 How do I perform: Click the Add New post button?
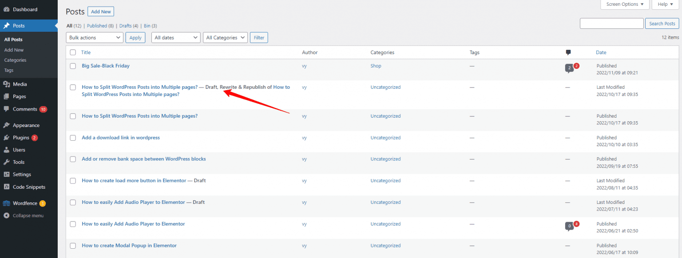[x=100, y=11]
